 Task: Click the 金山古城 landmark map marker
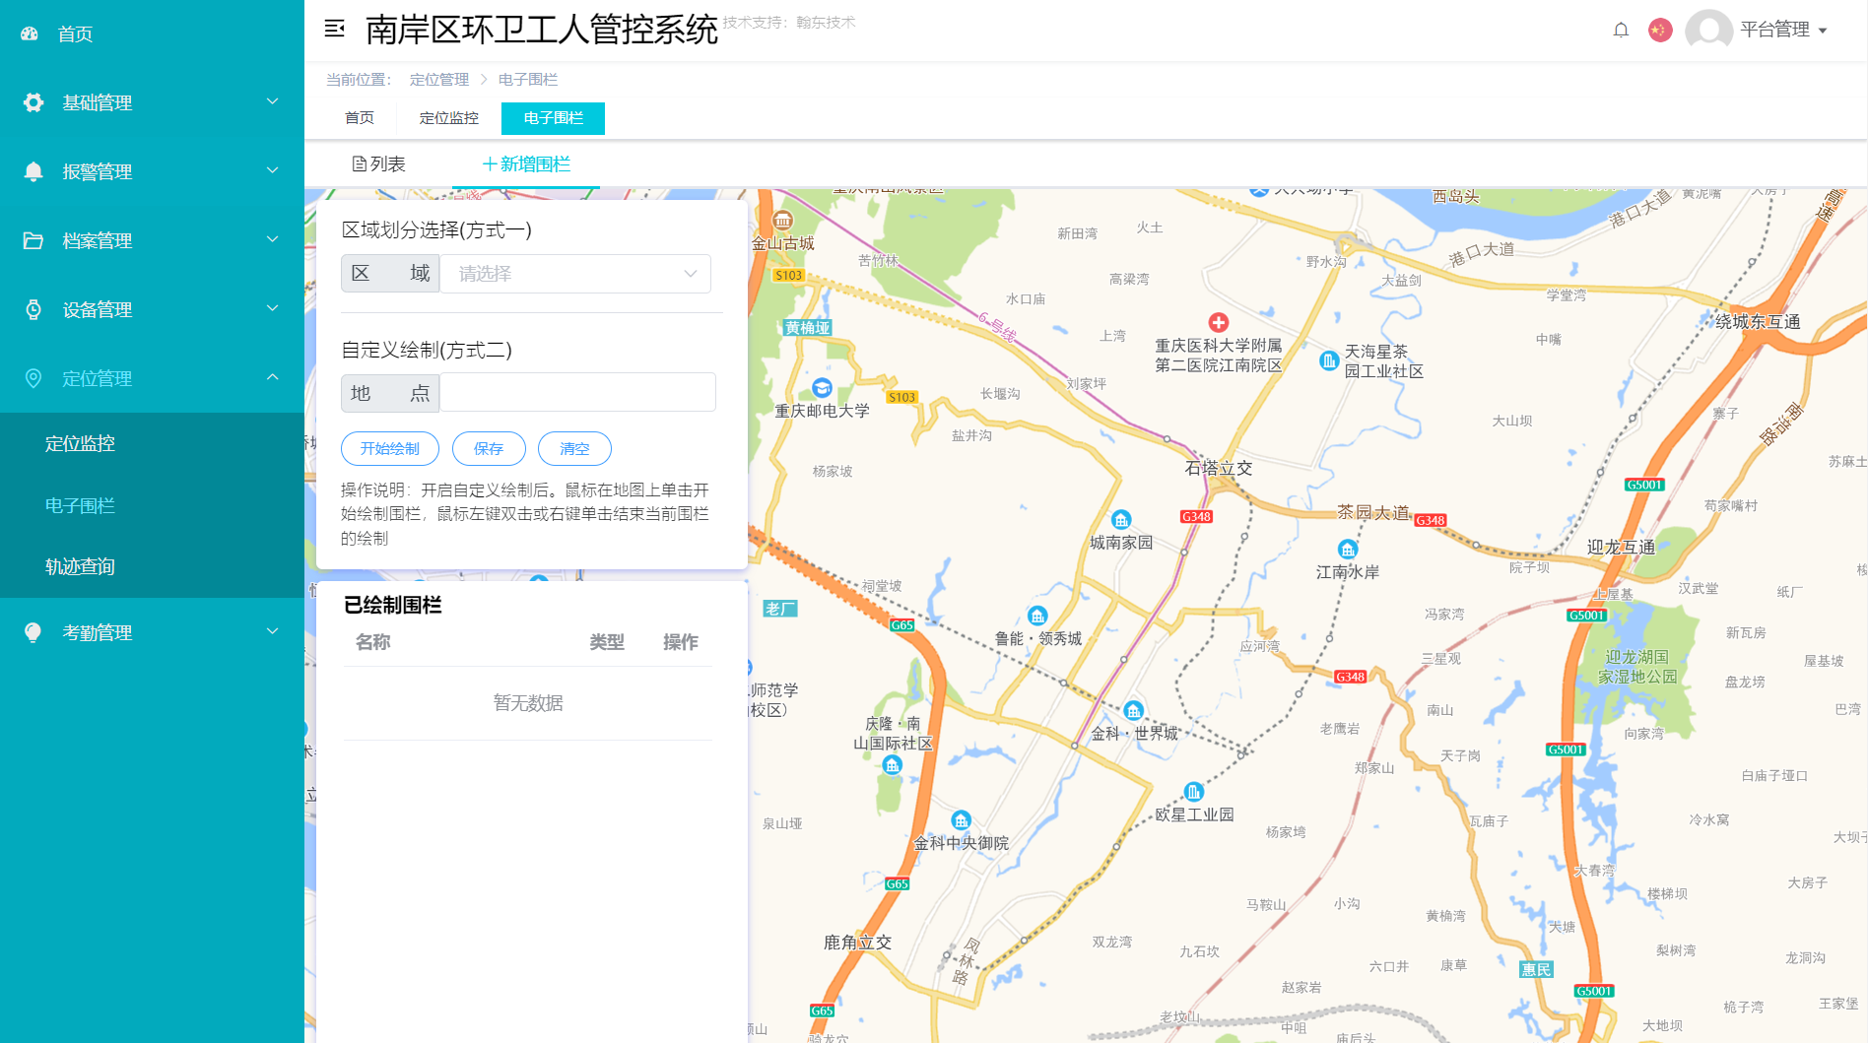click(x=783, y=221)
